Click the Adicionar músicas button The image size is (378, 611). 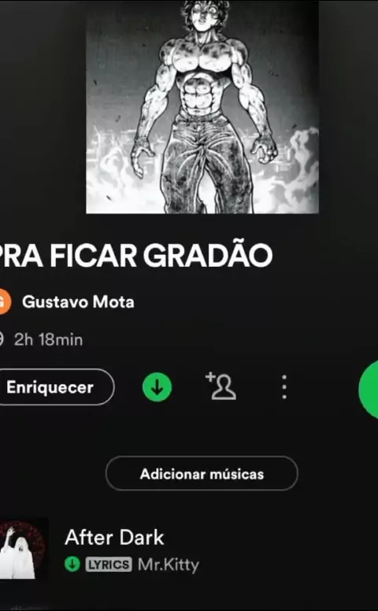click(x=202, y=473)
